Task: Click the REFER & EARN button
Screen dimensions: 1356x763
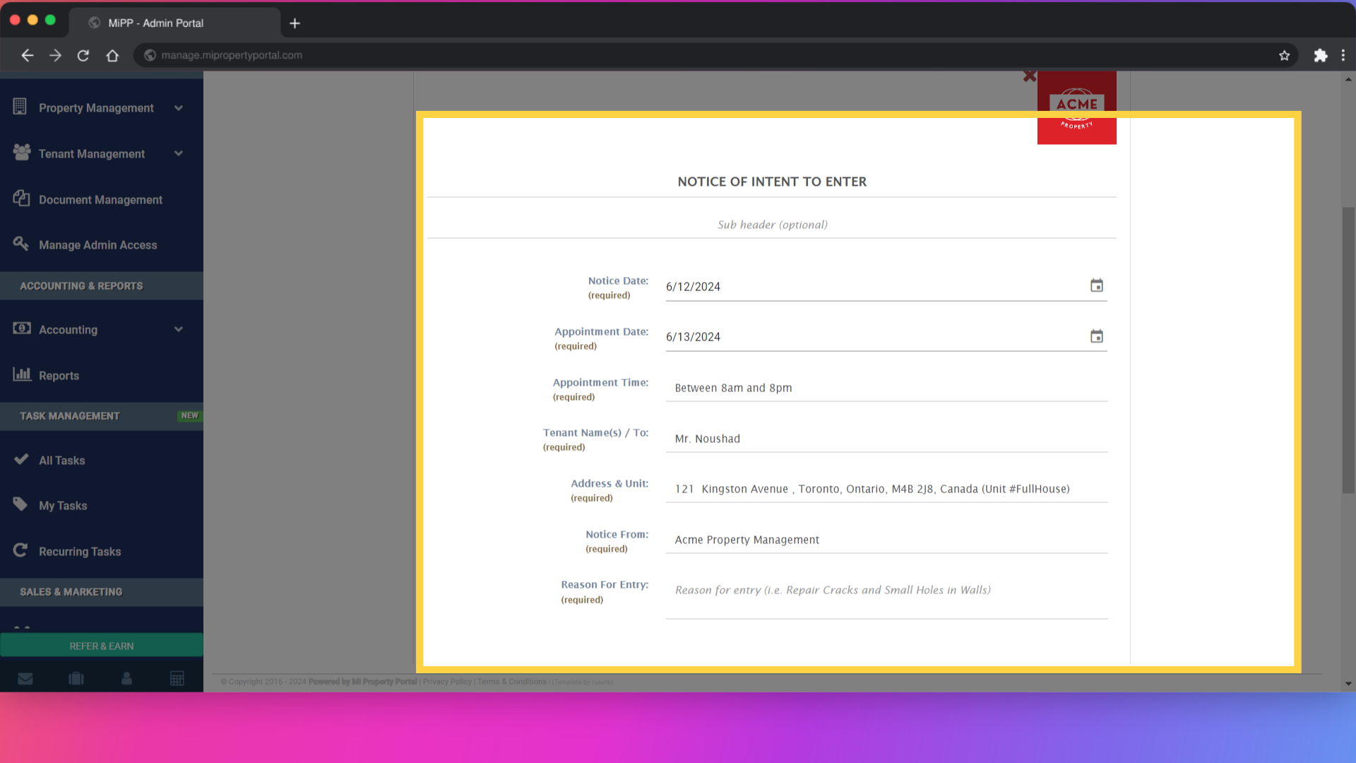Action: (x=102, y=645)
